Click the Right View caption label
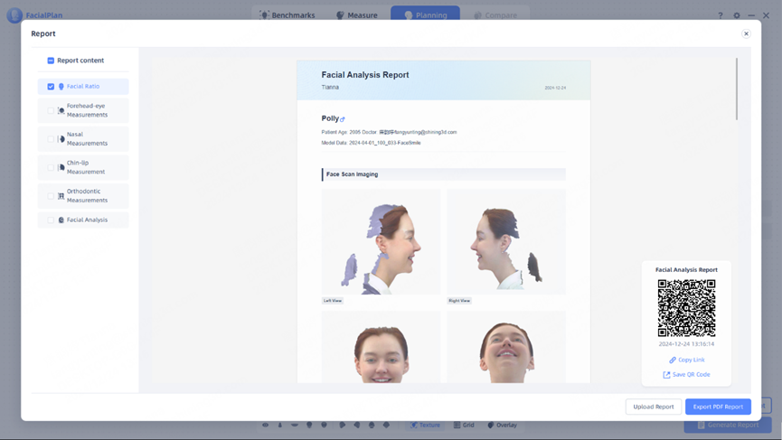 click(459, 301)
